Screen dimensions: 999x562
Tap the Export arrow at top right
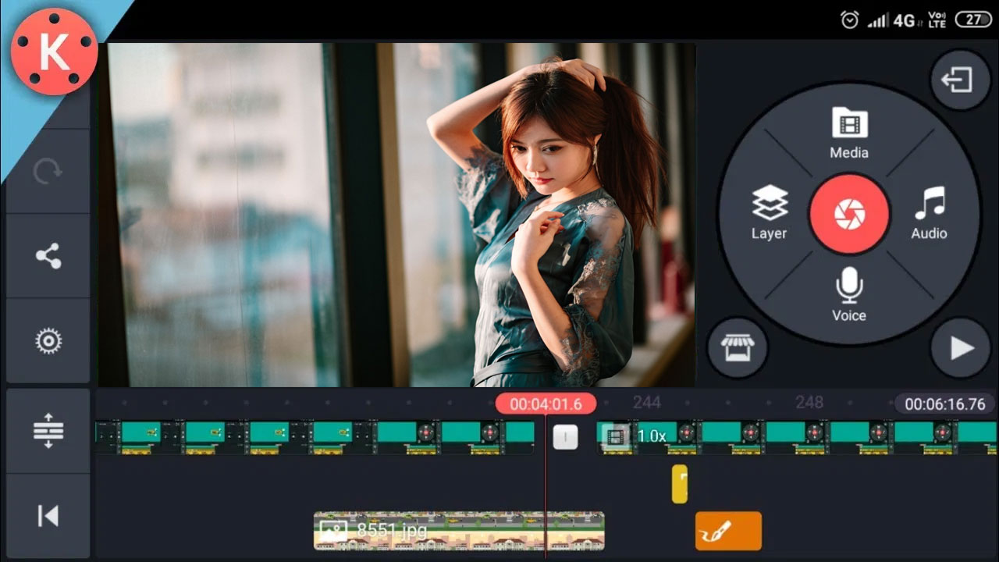coord(960,80)
